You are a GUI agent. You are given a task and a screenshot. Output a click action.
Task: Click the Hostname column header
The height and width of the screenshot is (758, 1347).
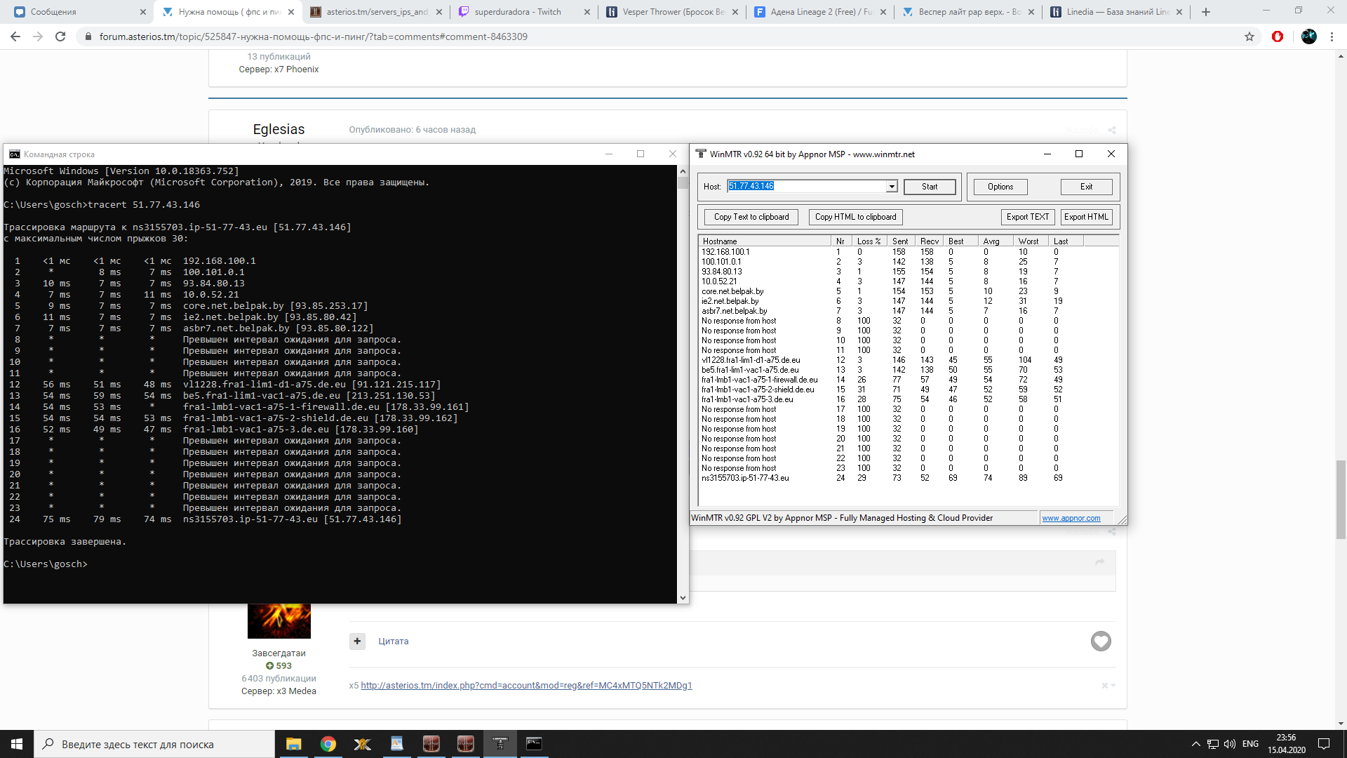(x=765, y=241)
